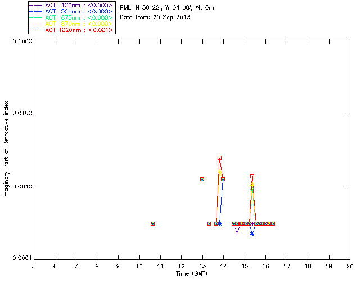360x288 pixels.
Task: Click the x-axis tick label 12
Action: point(181,266)
